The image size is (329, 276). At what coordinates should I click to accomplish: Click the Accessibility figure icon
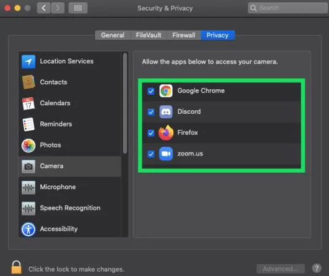[28, 229]
